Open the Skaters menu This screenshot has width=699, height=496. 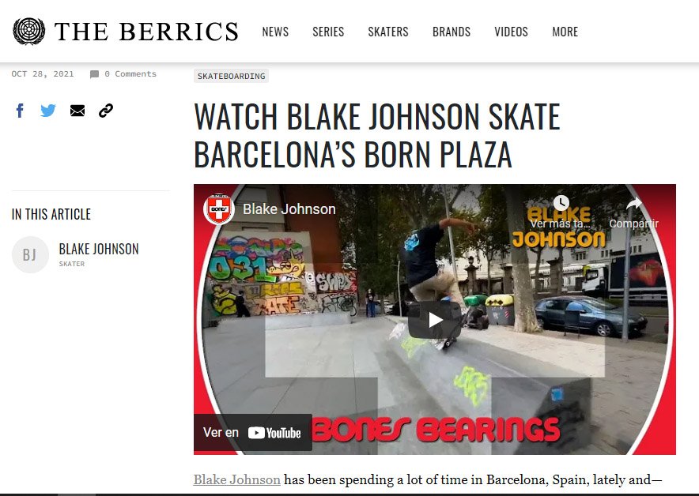[387, 32]
